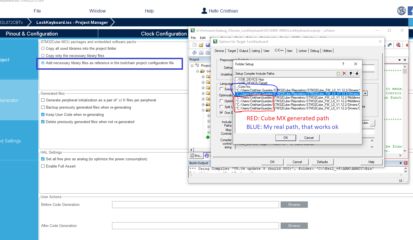Switch to the Linker tab
Screen dimensions: 413x240
coord(303,51)
